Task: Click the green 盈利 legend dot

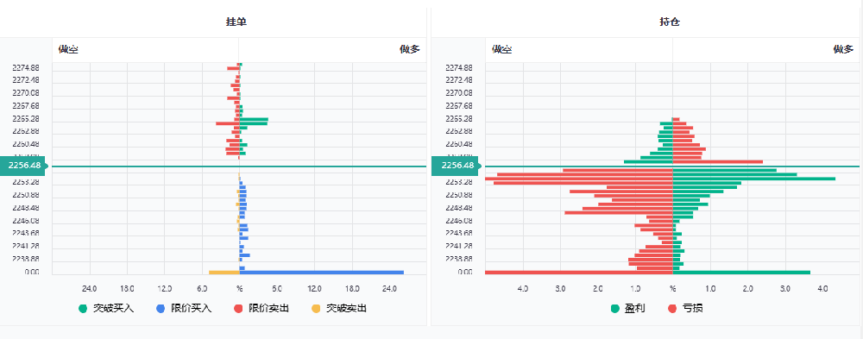Action: (615, 309)
